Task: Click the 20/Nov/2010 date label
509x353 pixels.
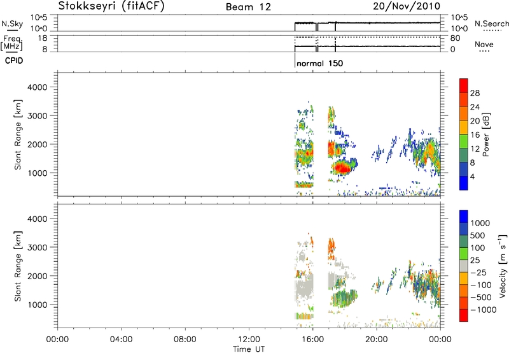Action: [407, 6]
